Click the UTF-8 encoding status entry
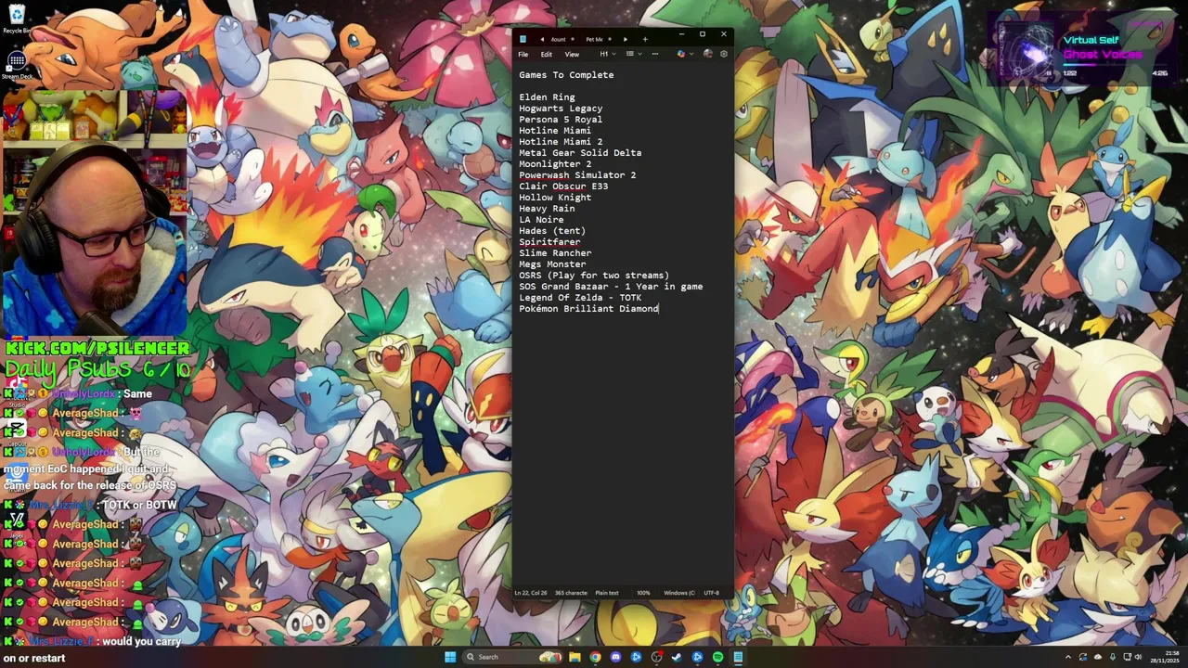The height and width of the screenshot is (668, 1188). pos(712,593)
